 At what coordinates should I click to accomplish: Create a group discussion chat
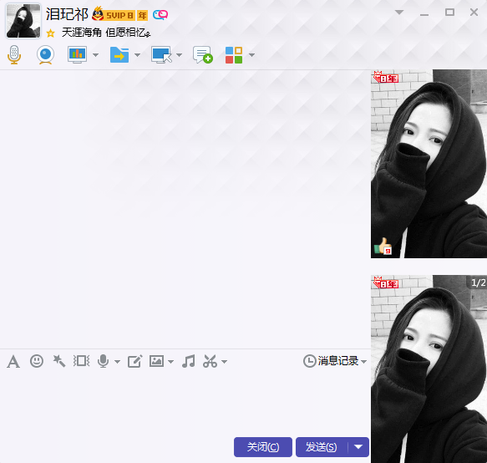click(x=202, y=54)
